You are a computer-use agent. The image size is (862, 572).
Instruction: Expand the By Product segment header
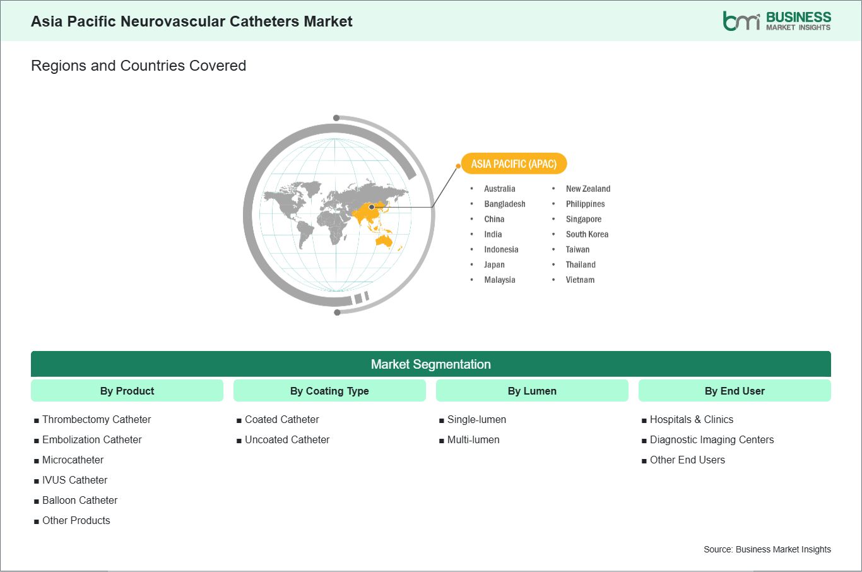point(127,390)
